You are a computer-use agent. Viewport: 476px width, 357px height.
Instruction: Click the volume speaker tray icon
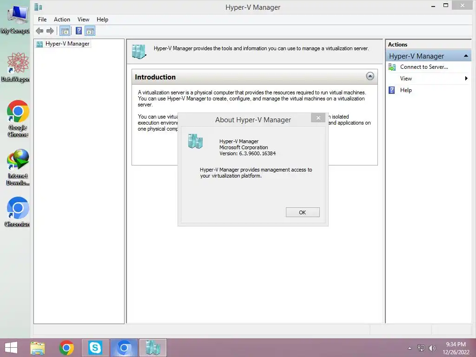pos(432,348)
